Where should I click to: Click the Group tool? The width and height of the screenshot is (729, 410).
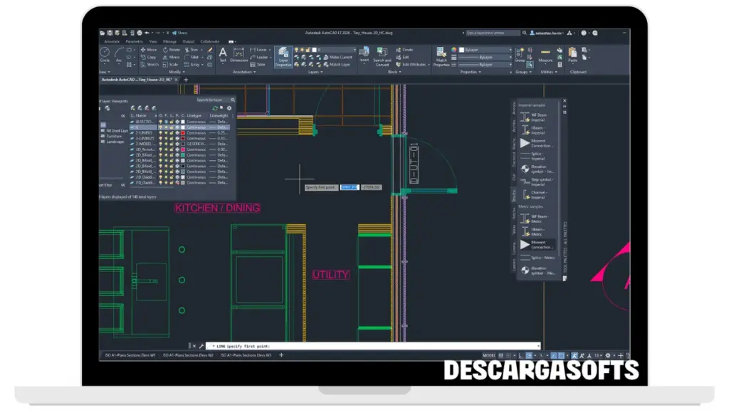click(x=519, y=55)
